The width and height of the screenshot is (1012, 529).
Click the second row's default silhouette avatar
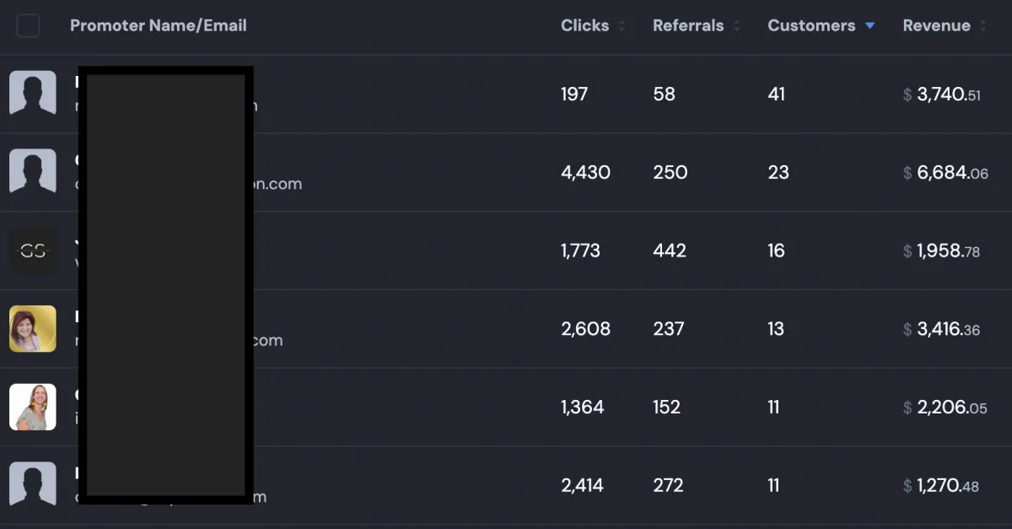click(33, 172)
